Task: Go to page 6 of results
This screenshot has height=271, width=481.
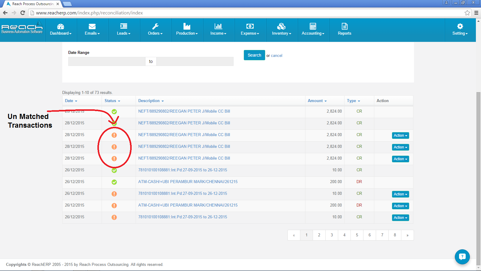Action: coord(370,235)
